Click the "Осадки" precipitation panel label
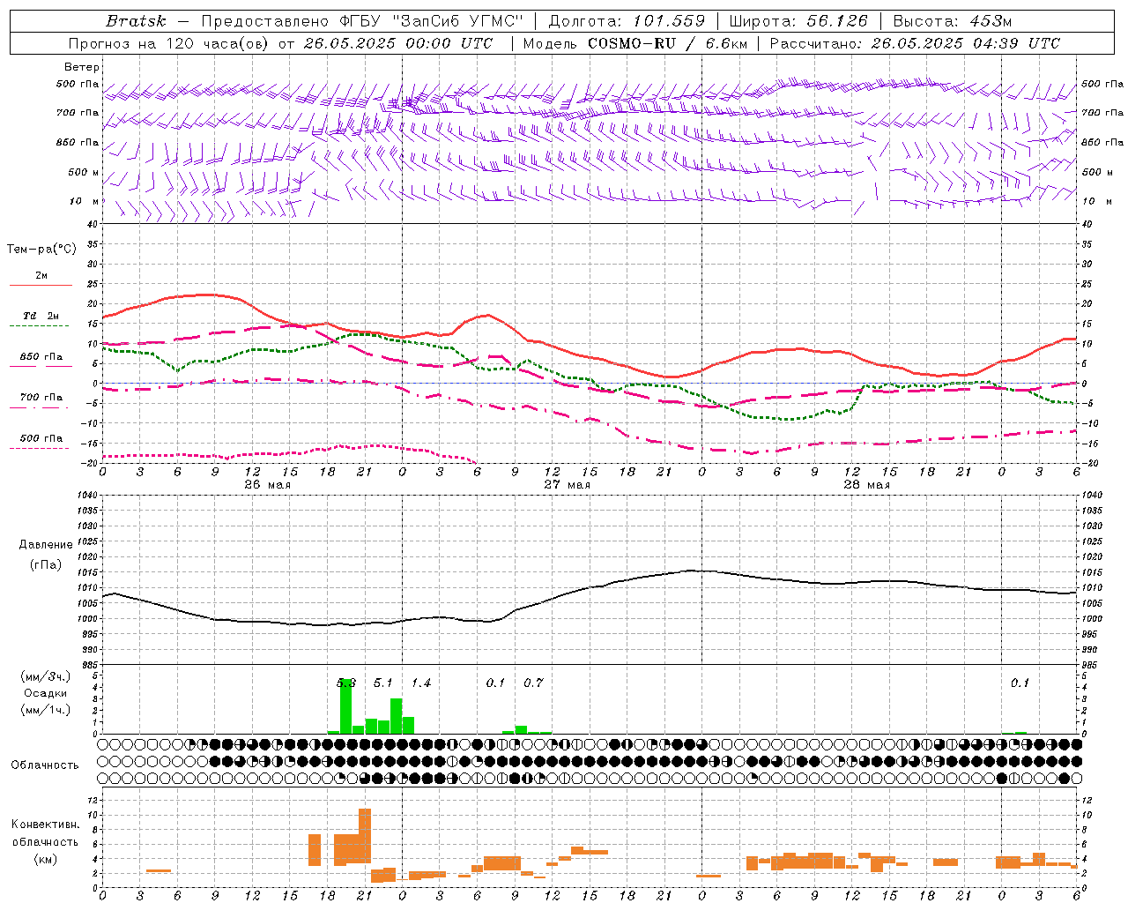This screenshot has height=903, width=1128. (x=45, y=693)
